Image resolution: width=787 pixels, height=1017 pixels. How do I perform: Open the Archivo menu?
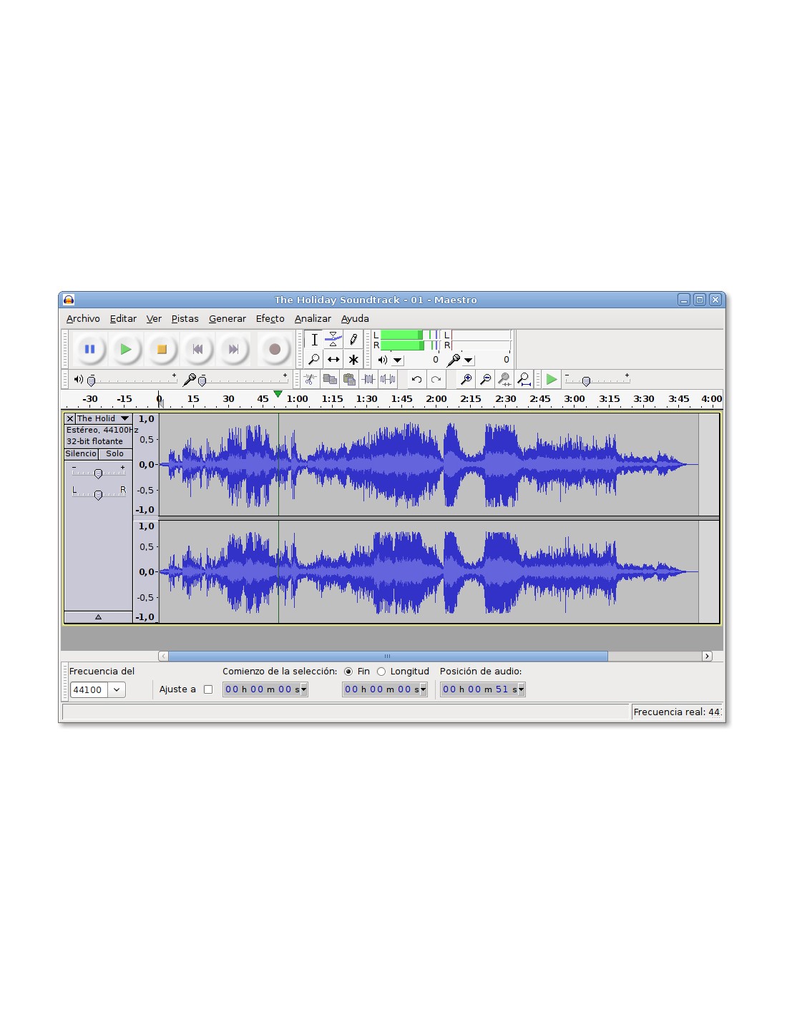coord(83,319)
